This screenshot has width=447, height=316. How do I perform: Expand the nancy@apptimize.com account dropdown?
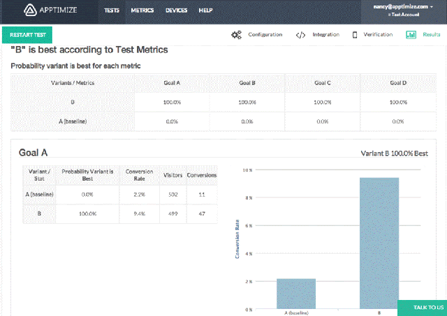[403, 6]
